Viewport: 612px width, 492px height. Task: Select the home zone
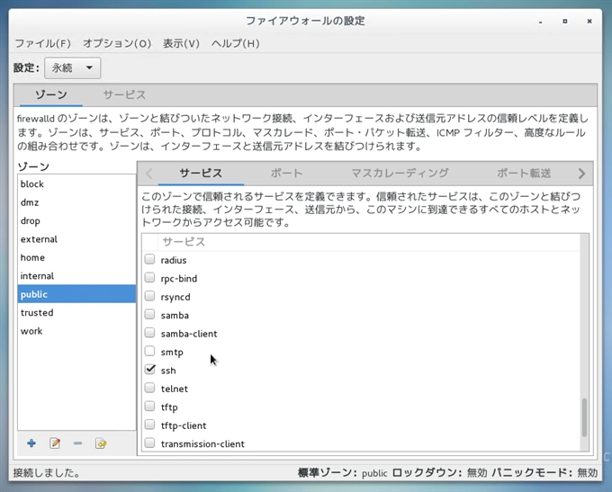(76, 257)
